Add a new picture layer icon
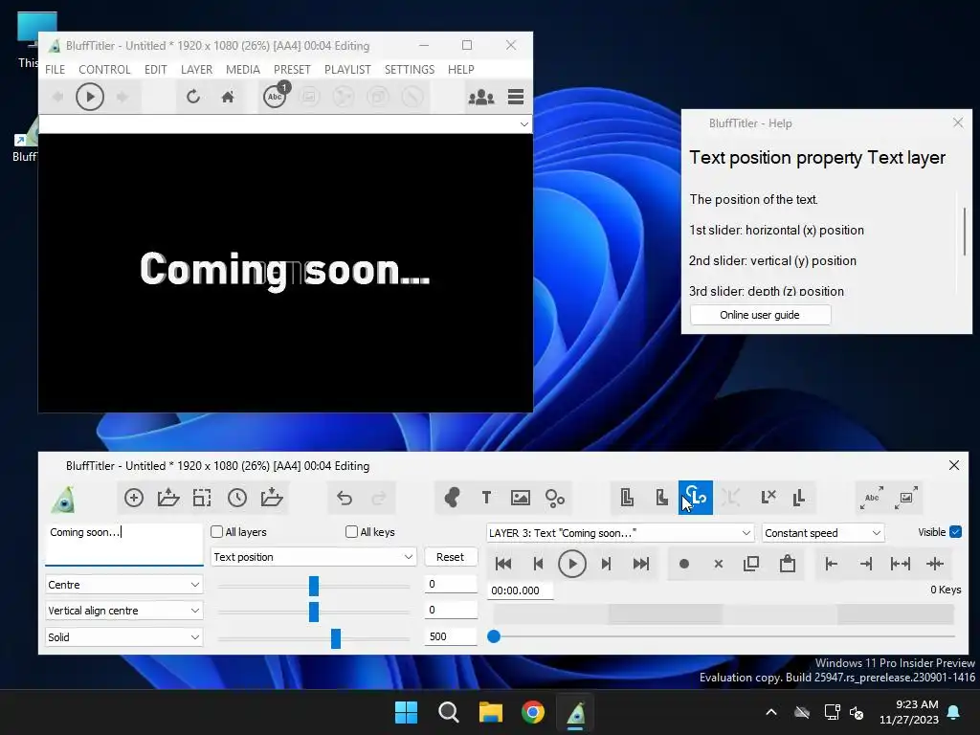980x735 pixels. [x=520, y=498]
